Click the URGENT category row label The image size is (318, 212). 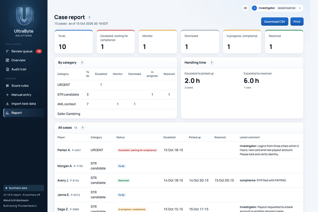pos(64,85)
